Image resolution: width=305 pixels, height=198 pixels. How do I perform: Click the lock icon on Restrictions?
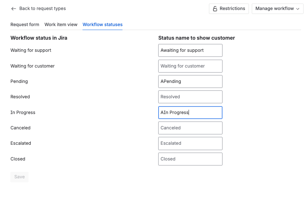(215, 9)
